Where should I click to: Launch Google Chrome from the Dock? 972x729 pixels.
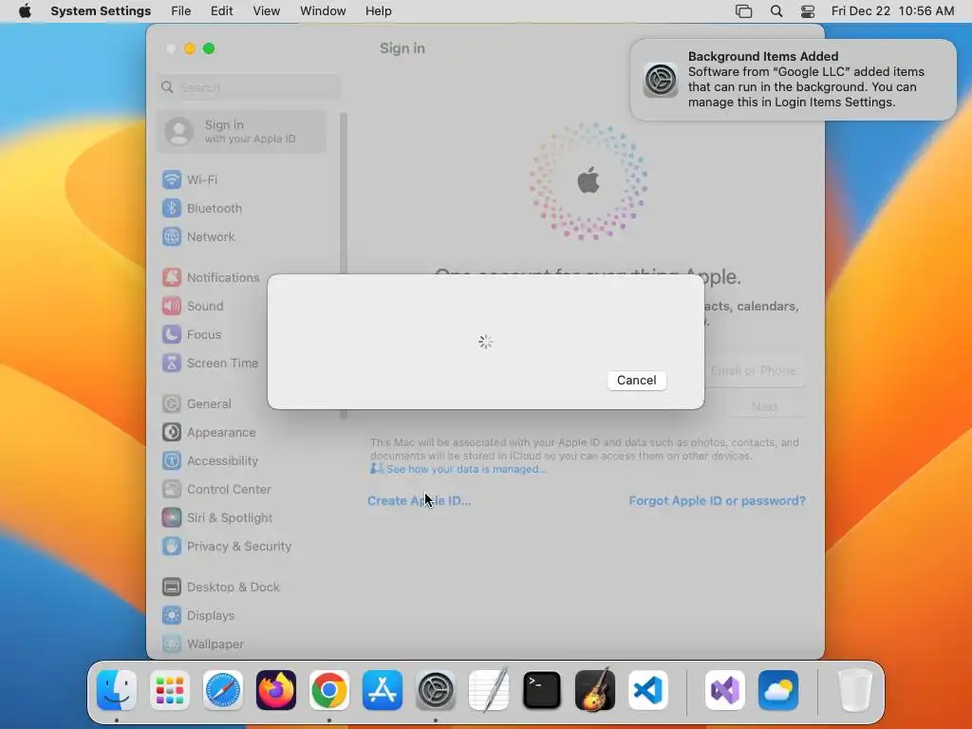point(329,690)
